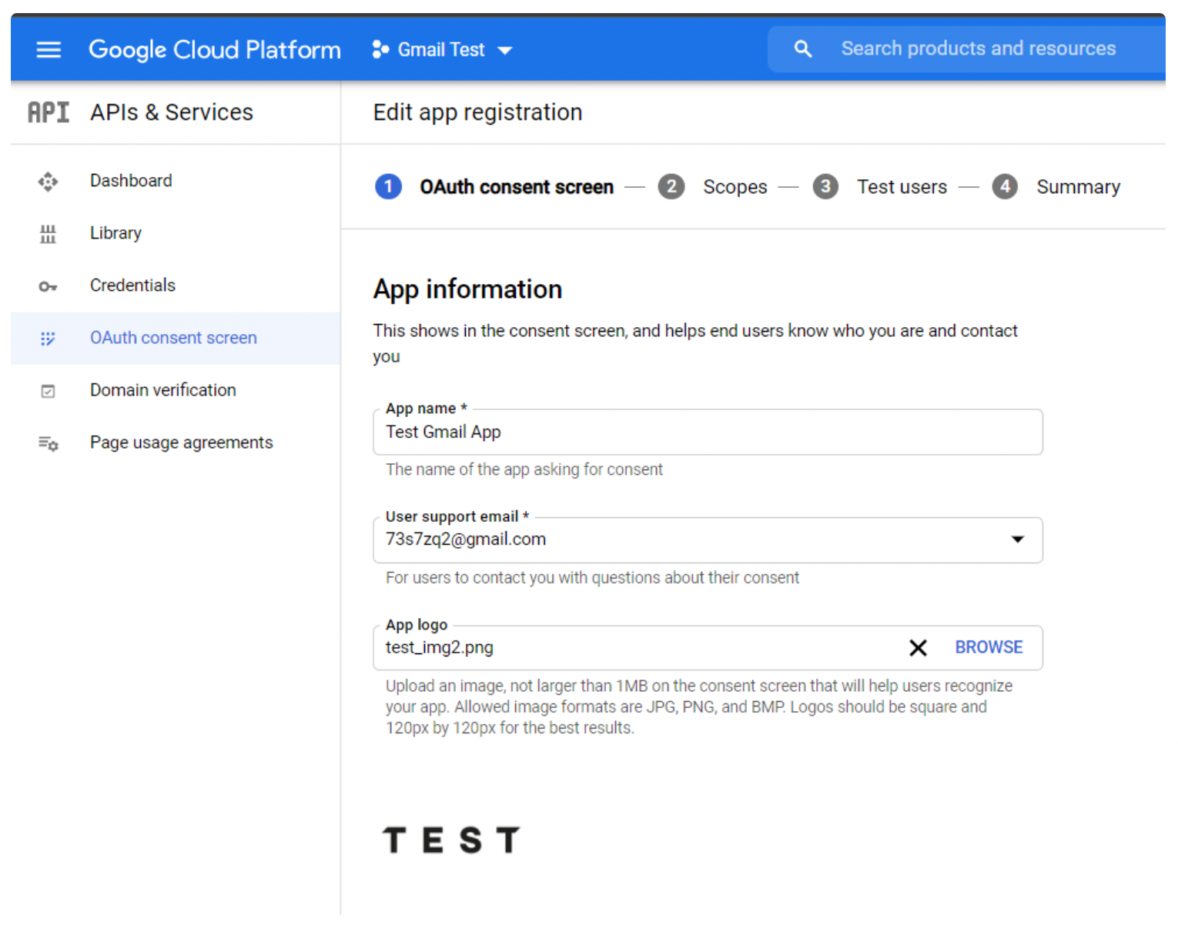The image size is (1178, 925).
Task: Click the Dashboard sidebar icon
Action: click(x=48, y=182)
